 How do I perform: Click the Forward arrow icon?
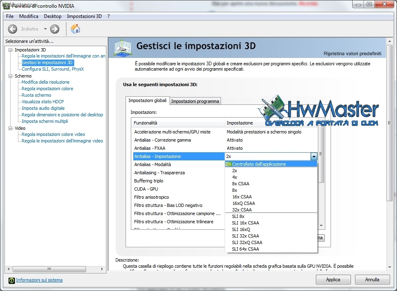pos(55,29)
